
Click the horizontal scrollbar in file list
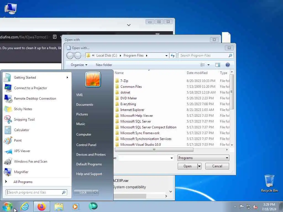click(x=154, y=150)
